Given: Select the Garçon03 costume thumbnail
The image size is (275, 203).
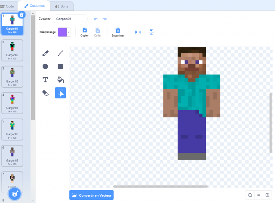Looking at the screenshot, I should (12, 77).
